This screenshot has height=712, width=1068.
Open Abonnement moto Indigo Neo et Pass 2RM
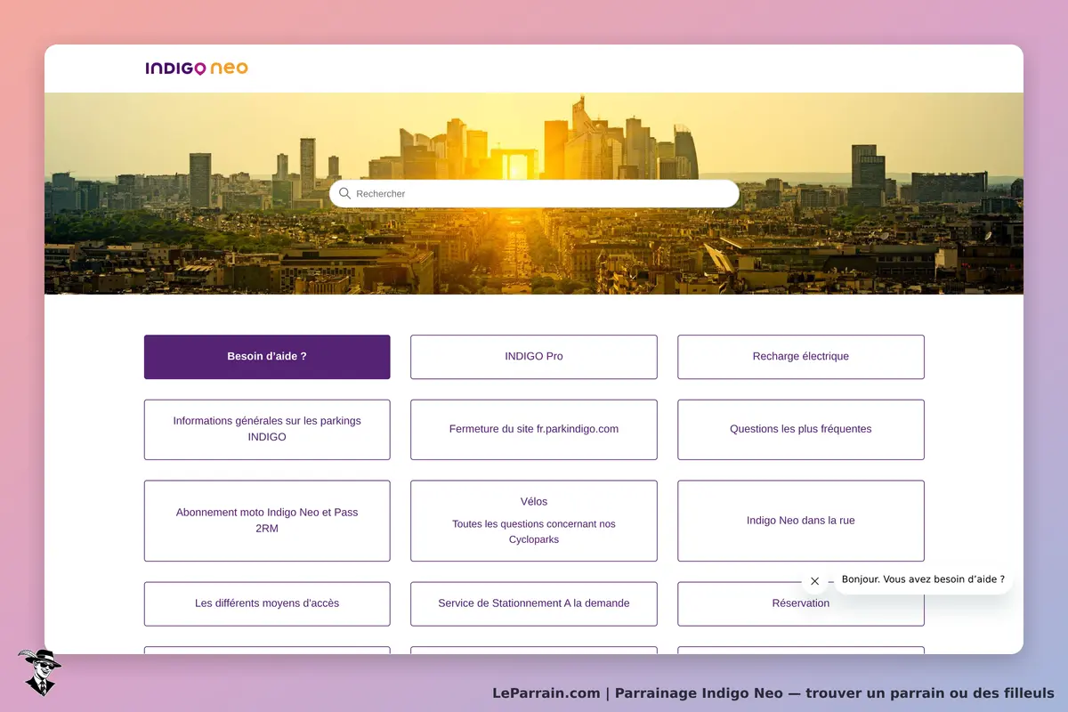pos(267,521)
